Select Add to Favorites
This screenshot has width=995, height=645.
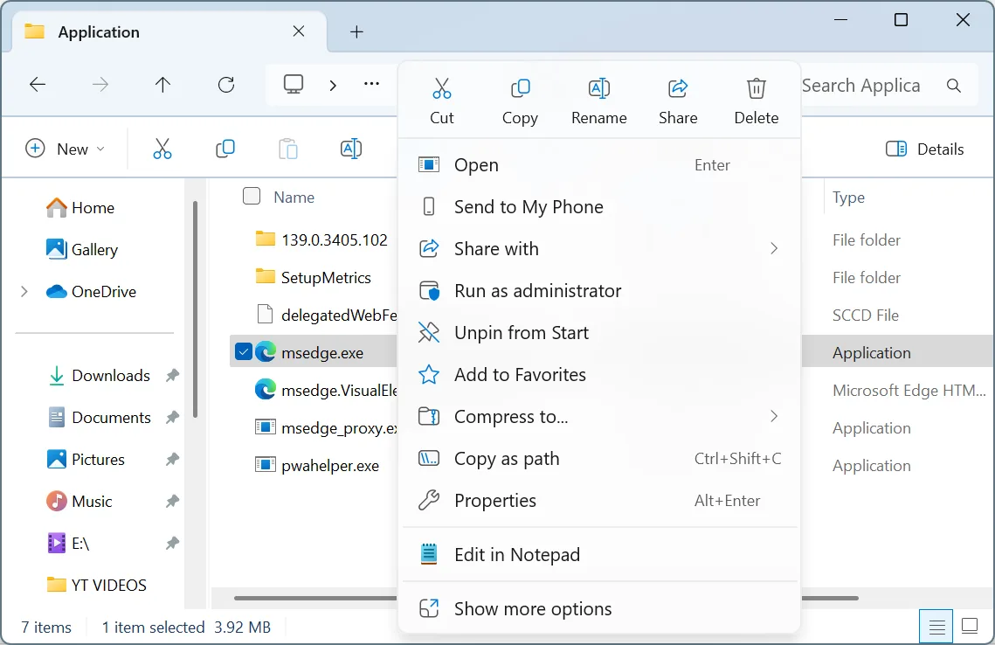[599, 375]
